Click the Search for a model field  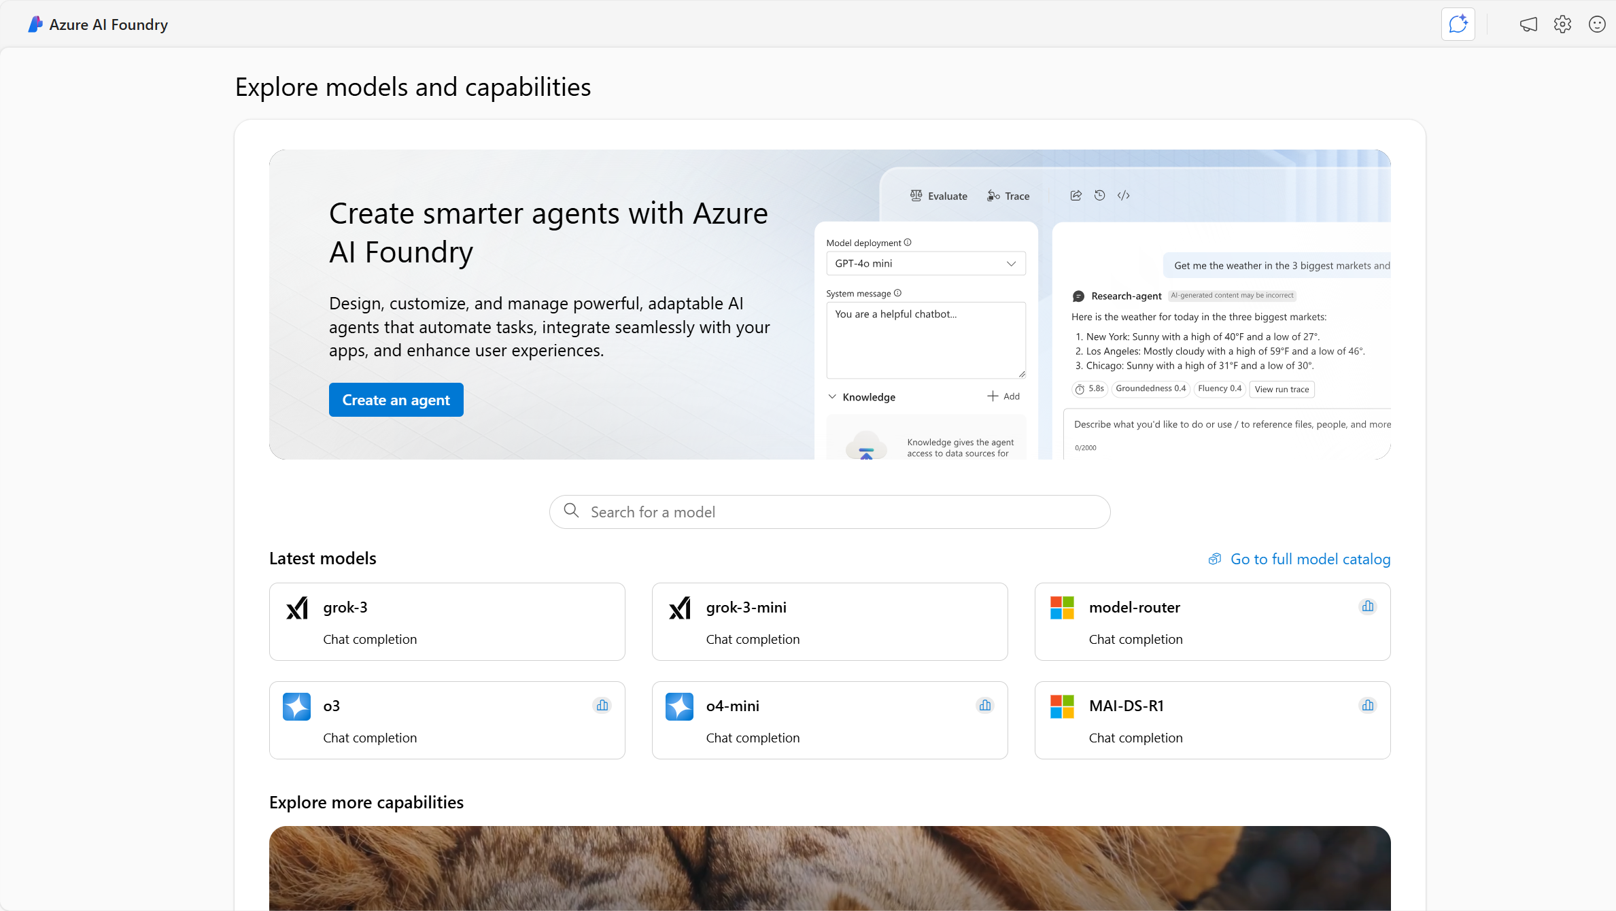pos(829,512)
